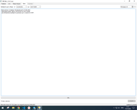Click the active NB-Bet taskbar icon
The height and width of the screenshot is (110, 137).
coord(39,108)
